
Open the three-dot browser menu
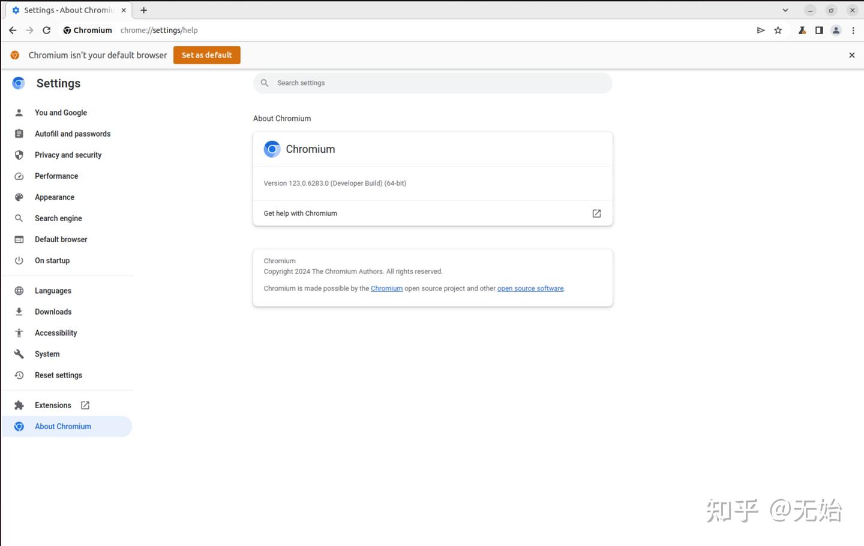point(853,30)
